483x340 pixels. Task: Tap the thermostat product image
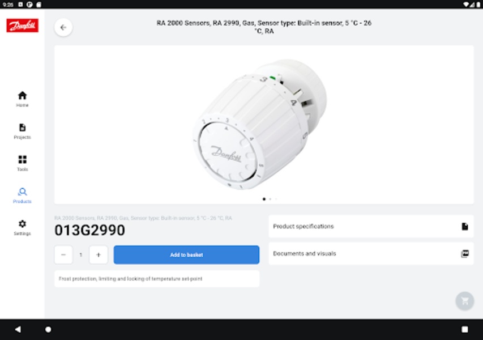tap(259, 124)
